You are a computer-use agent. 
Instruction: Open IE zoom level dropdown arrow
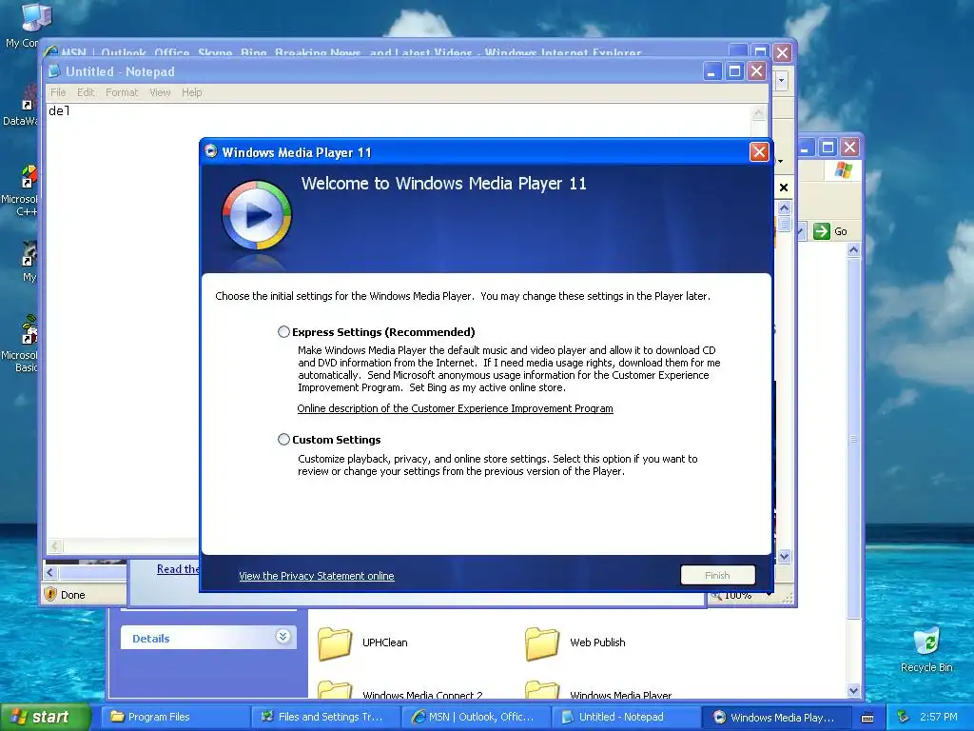point(769,595)
